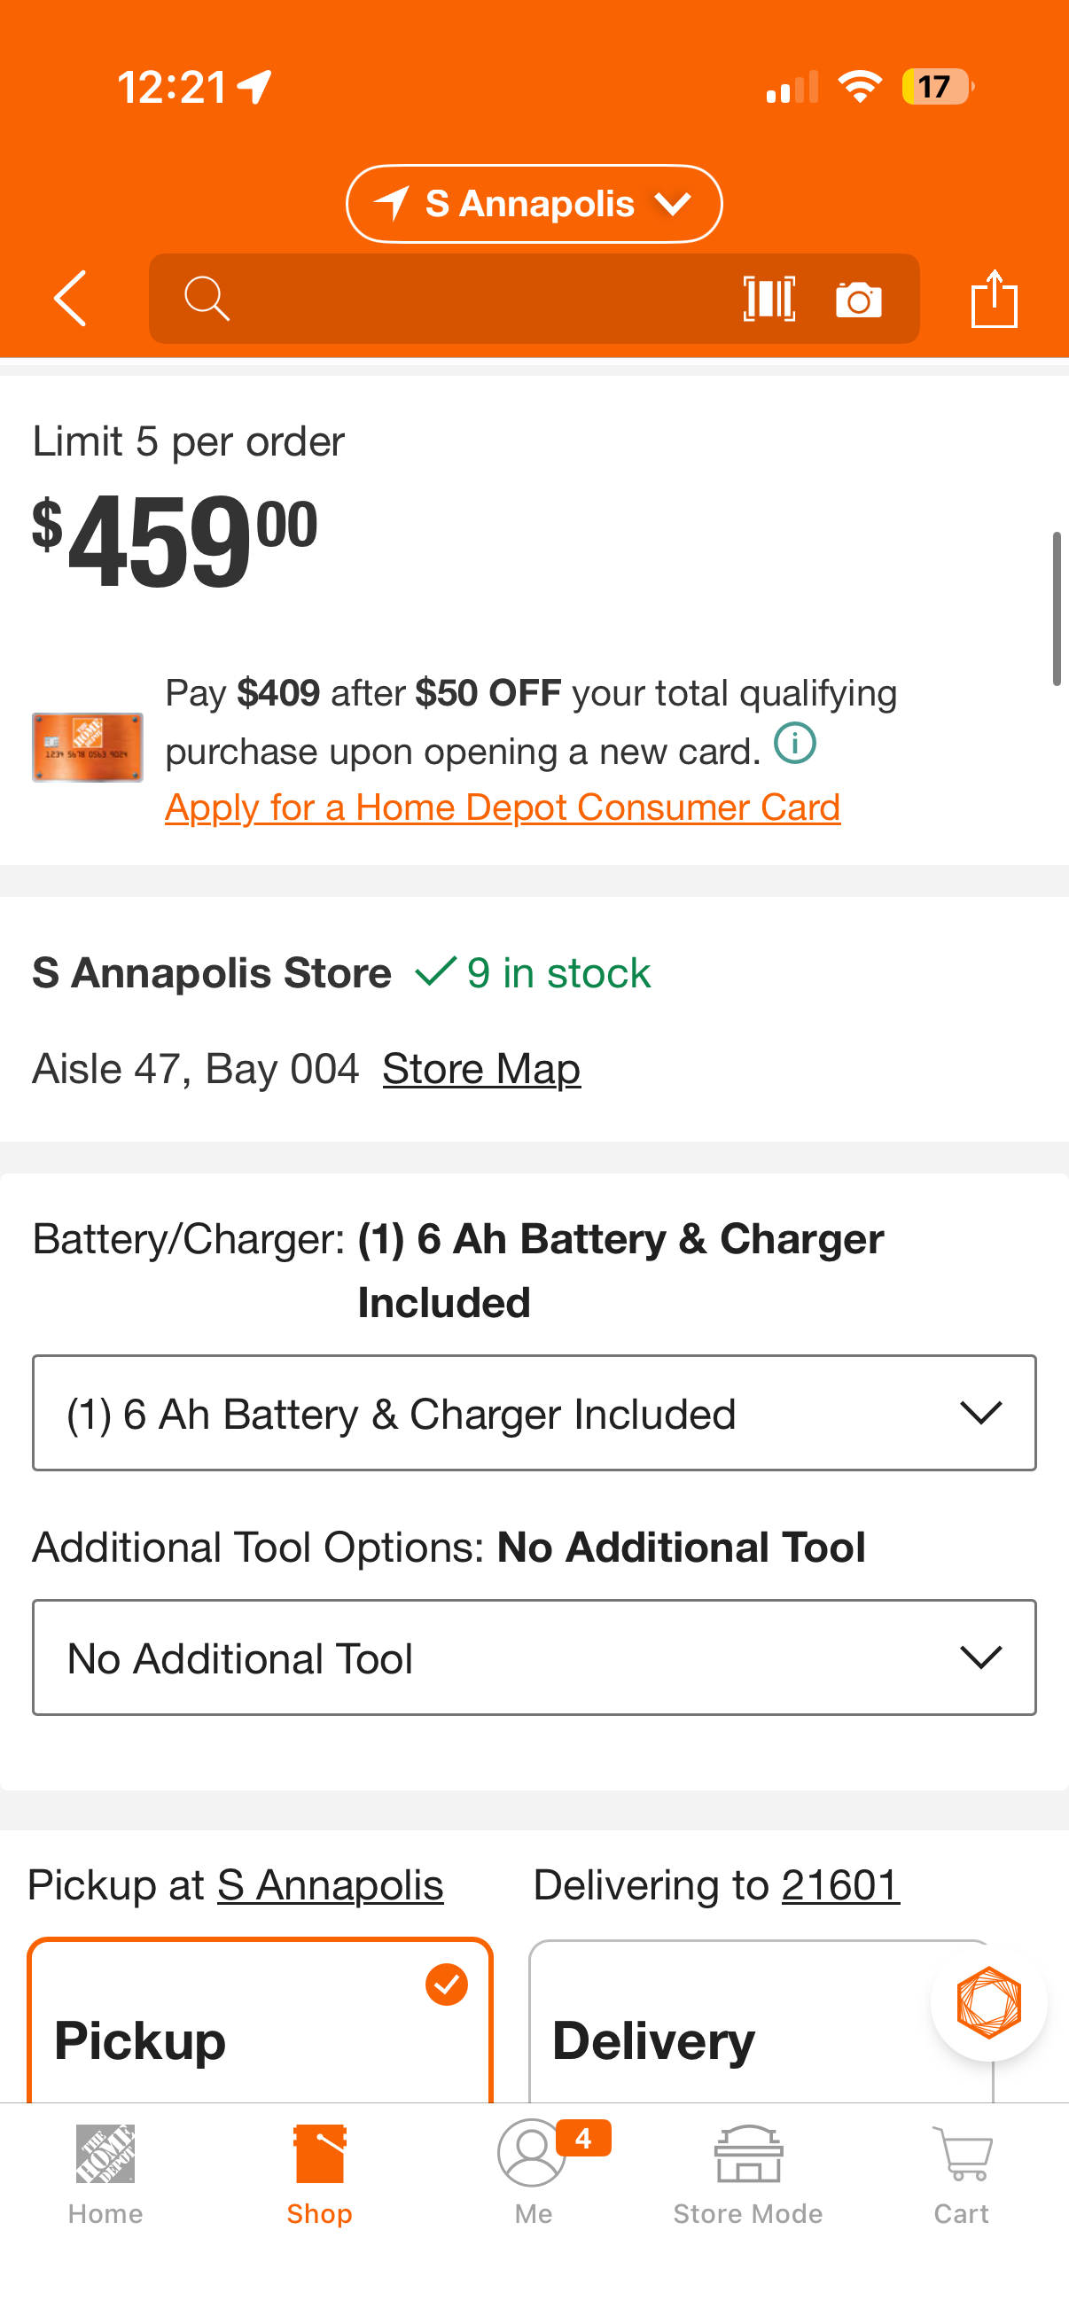The image size is (1069, 2324).
Task: Select the Delivery fulfillment option
Action: 761,2022
